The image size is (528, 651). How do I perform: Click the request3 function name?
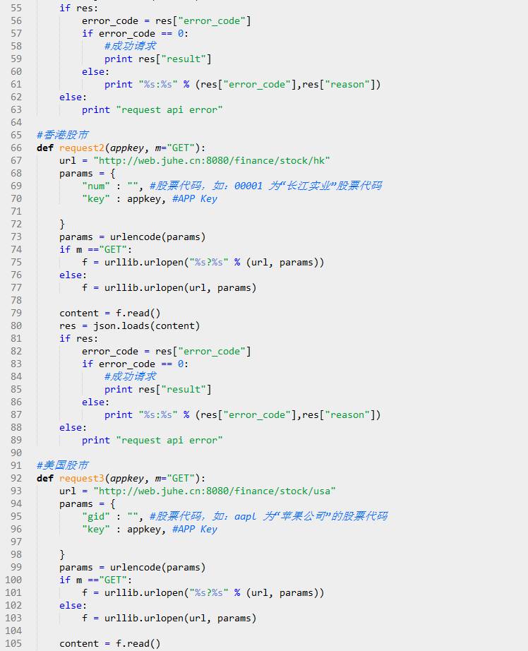(x=81, y=478)
